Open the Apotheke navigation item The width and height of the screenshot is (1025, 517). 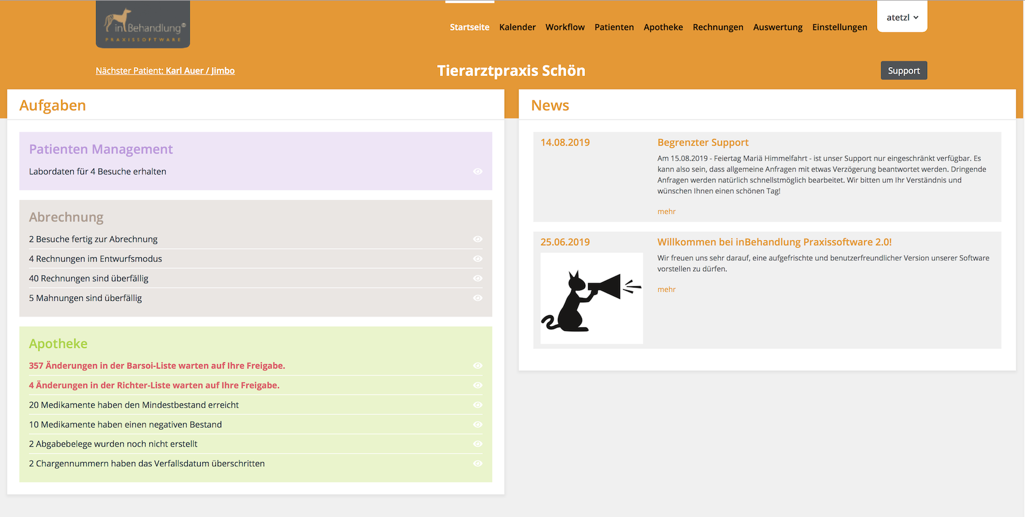coord(663,27)
